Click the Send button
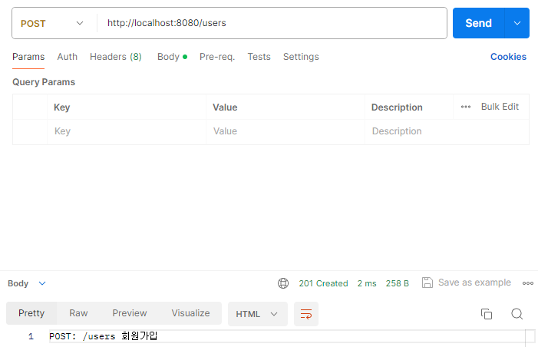 tap(479, 23)
